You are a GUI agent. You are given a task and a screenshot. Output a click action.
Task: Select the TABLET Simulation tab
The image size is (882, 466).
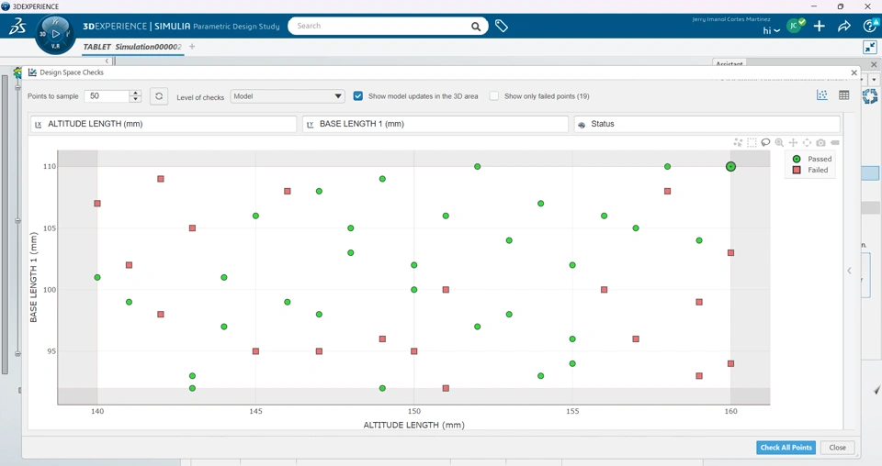pos(132,47)
